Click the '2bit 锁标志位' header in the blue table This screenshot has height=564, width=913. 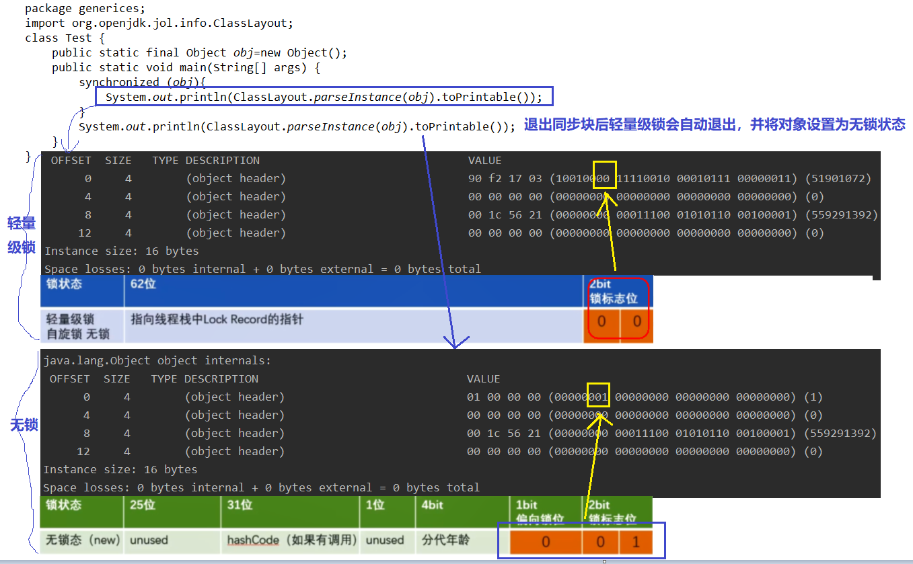[x=618, y=291]
